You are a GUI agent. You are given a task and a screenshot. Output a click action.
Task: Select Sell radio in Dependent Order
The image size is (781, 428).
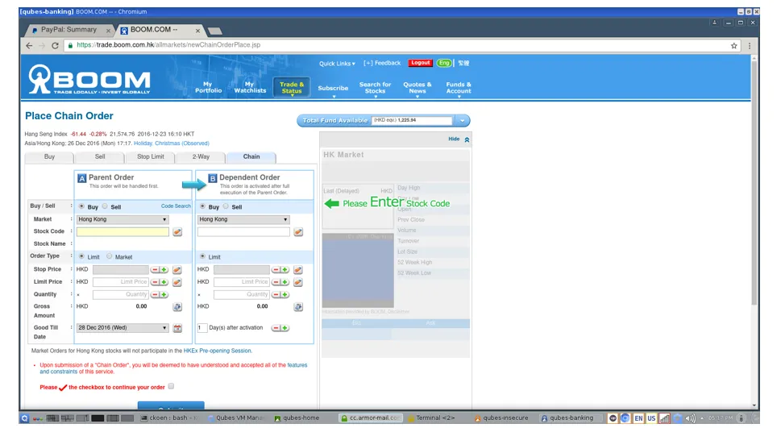point(226,206)
